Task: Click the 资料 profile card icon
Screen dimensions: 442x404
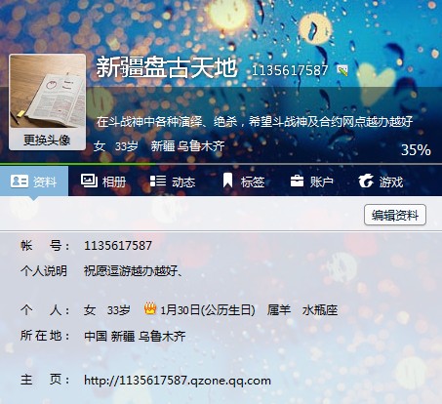Action: pos(20,182)
